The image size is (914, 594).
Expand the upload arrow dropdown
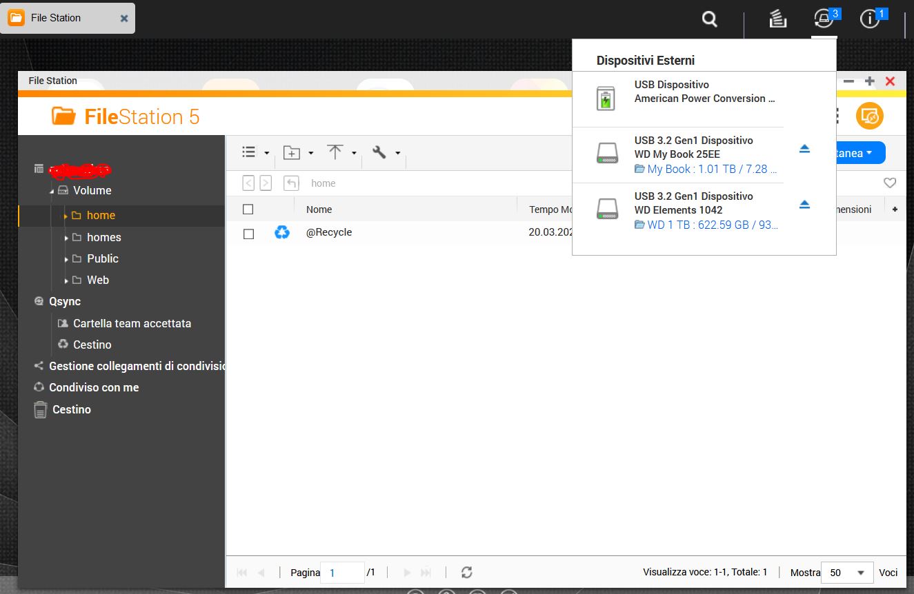coord(341,153)
